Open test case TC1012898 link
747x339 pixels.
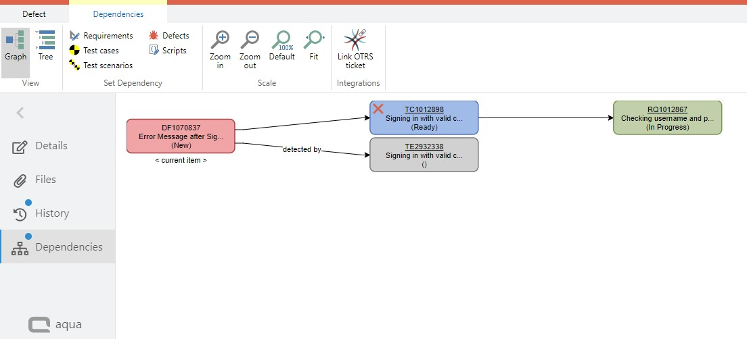click(x=424, y=109)
